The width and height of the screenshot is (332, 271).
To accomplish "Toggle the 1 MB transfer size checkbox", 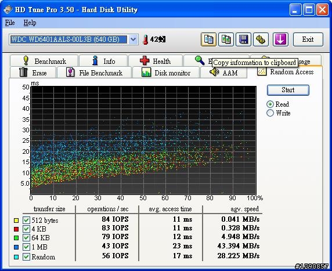I will pyautogui.click(x=26, y=247).
